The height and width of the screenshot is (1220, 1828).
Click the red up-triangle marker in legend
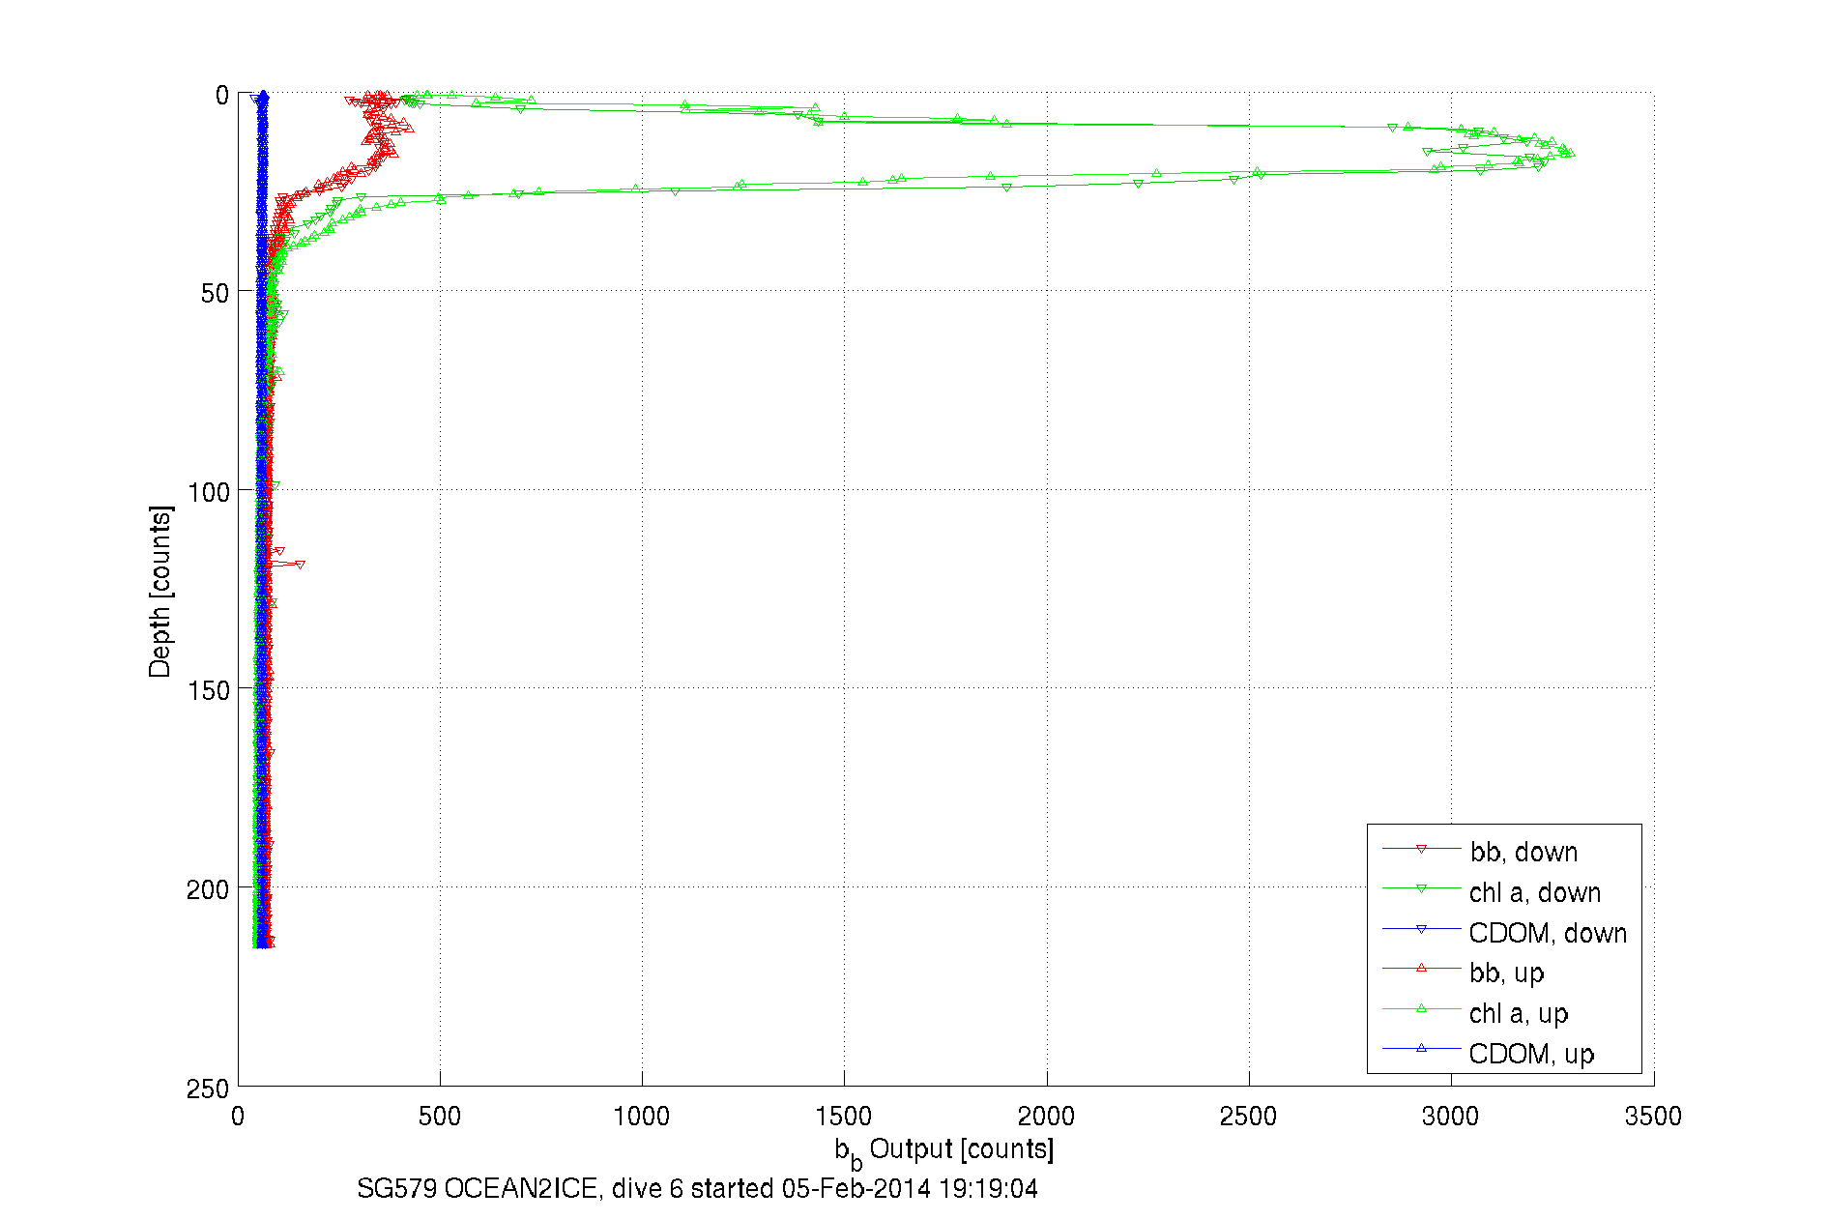1421,968
